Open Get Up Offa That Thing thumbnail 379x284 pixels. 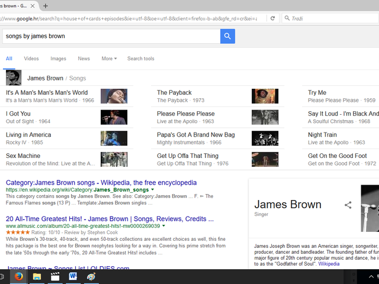265,159
